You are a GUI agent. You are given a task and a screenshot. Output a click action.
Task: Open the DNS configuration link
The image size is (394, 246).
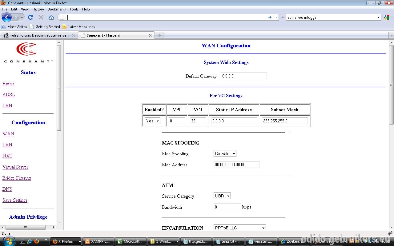pos(7,189)
